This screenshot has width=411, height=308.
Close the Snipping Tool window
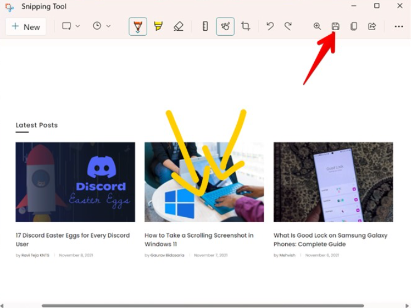(x=399, y=5)
